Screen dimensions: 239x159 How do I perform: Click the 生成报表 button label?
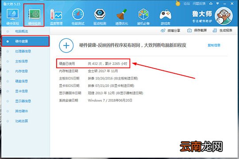point(226,30)
